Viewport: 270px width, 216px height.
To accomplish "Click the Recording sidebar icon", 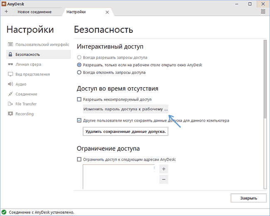I will click(10, 114).
